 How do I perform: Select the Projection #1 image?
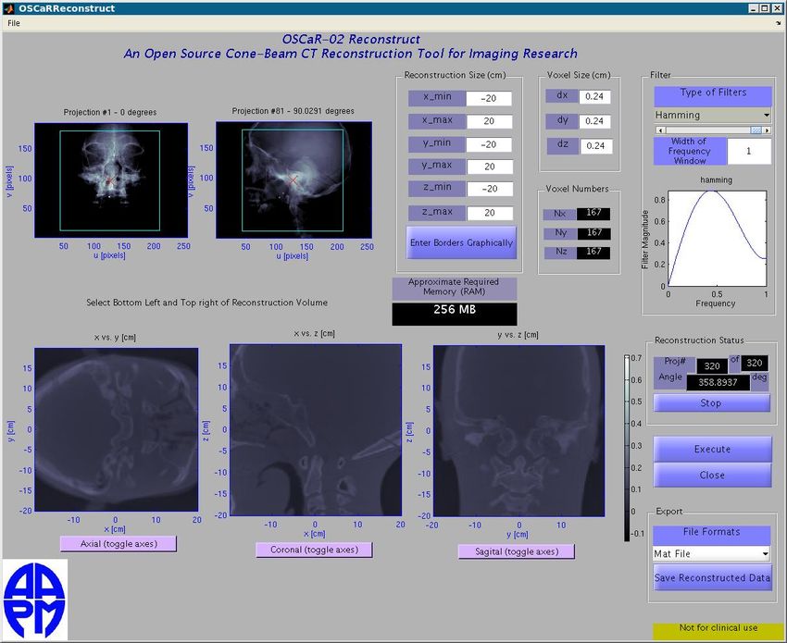[x=111, y=180]
